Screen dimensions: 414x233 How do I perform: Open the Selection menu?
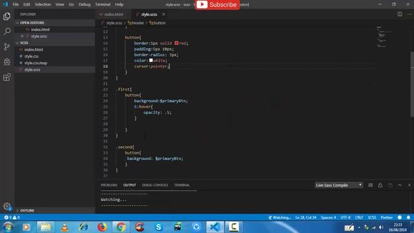[43, 5]
